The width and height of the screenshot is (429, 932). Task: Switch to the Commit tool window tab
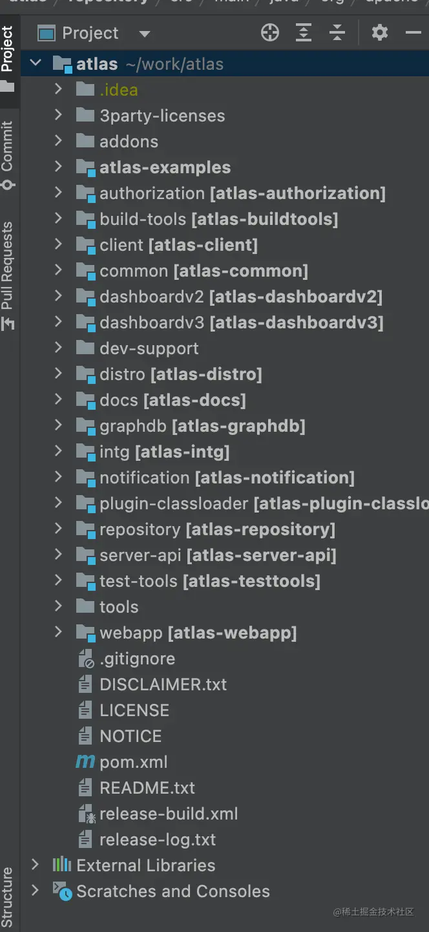[8, 154]
